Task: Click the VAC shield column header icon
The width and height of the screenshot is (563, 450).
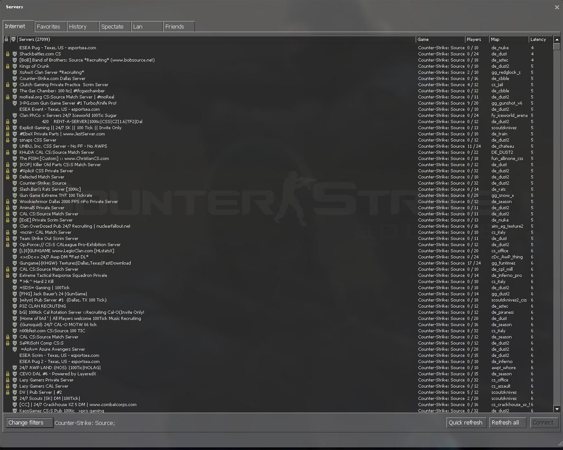Action: point(13,40)
